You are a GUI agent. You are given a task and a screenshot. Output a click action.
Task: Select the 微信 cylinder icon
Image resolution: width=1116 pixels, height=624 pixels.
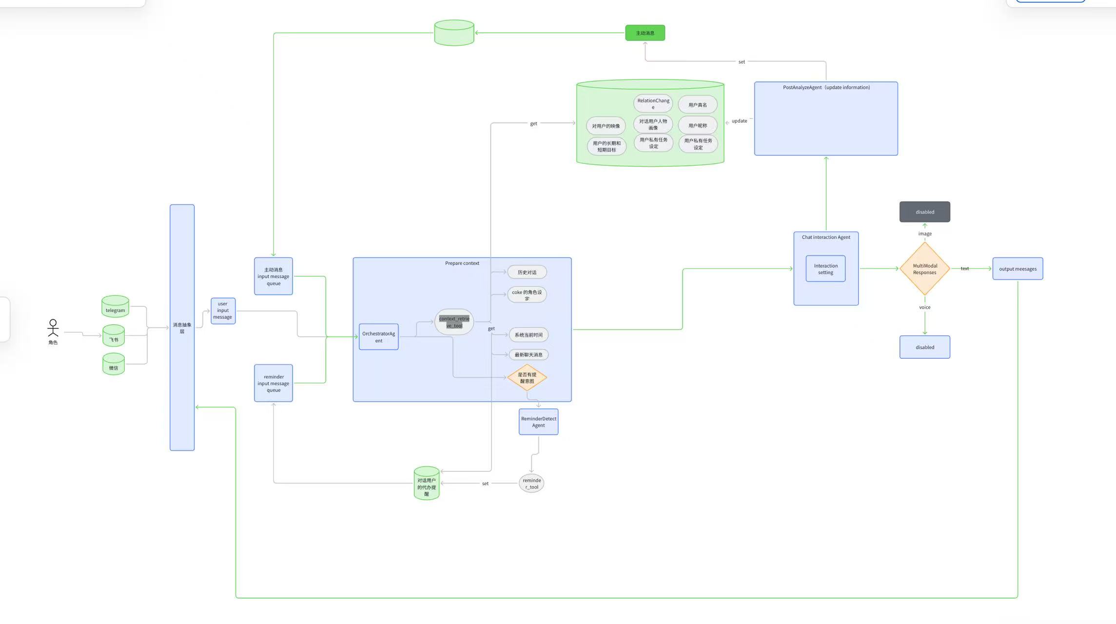(114, 364)
